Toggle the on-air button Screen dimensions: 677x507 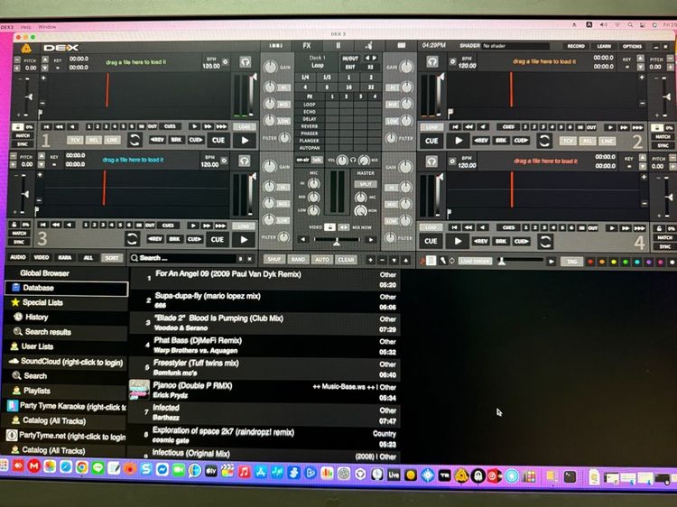[x=302, y=160]
